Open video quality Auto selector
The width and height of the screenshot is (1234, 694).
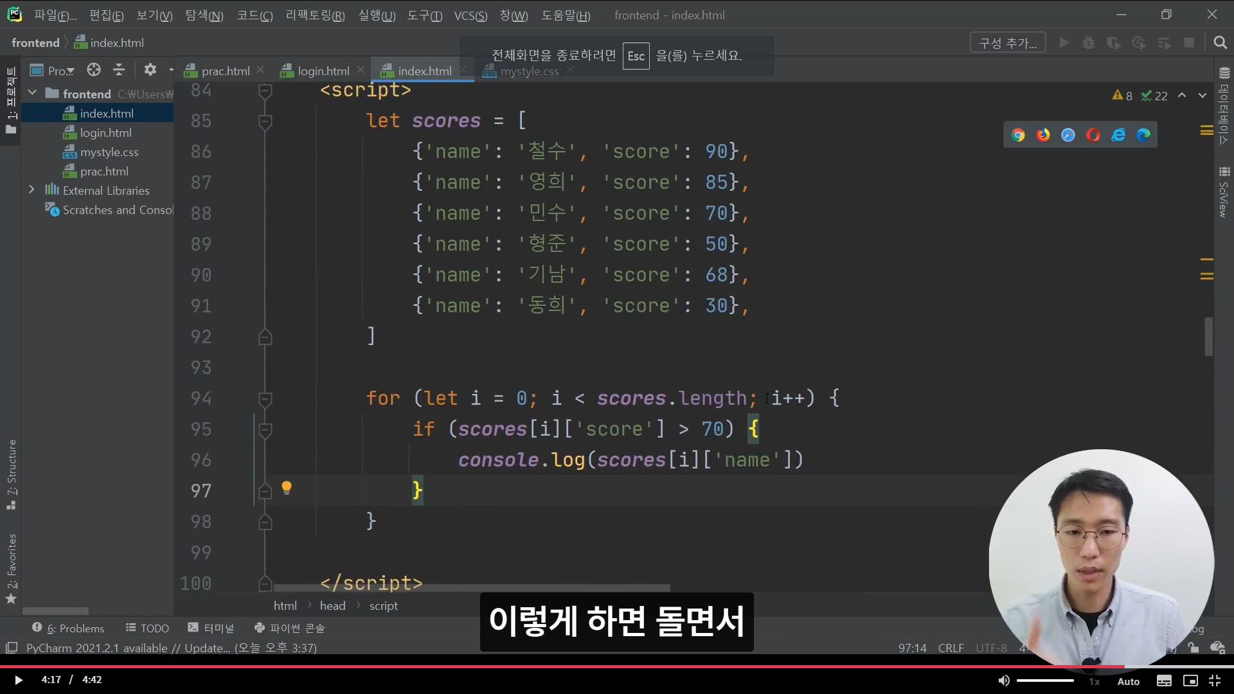1129,681
